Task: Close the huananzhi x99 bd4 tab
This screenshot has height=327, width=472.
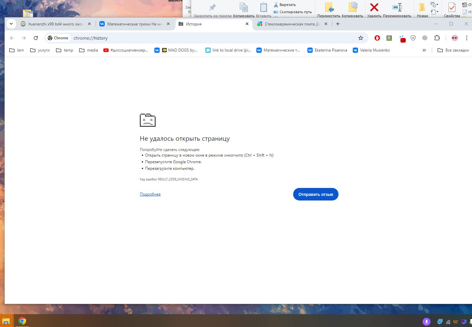Action: 89,24
